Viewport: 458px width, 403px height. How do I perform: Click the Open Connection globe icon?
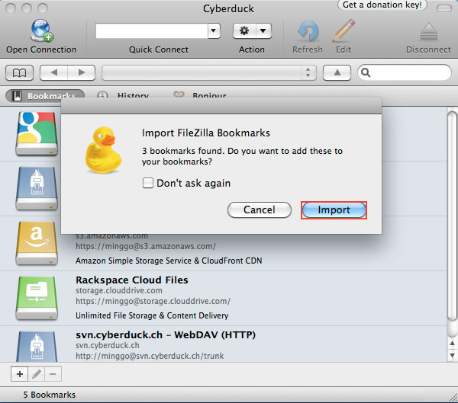(x=41, y=30)
